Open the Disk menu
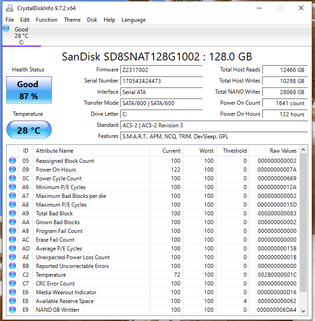 point(92,20)
